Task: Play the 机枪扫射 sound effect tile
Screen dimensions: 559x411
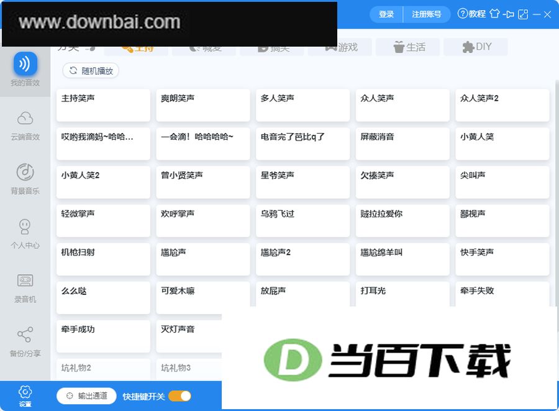Action: click(103, 259)
